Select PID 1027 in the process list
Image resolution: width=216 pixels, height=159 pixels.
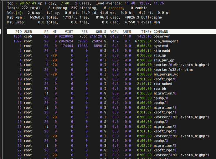click(18, 41)
